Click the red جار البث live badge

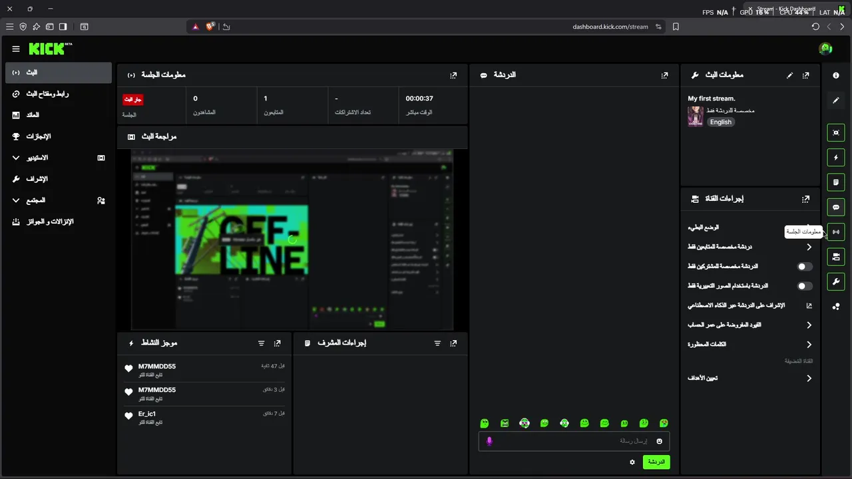click(x=133, y=99)
